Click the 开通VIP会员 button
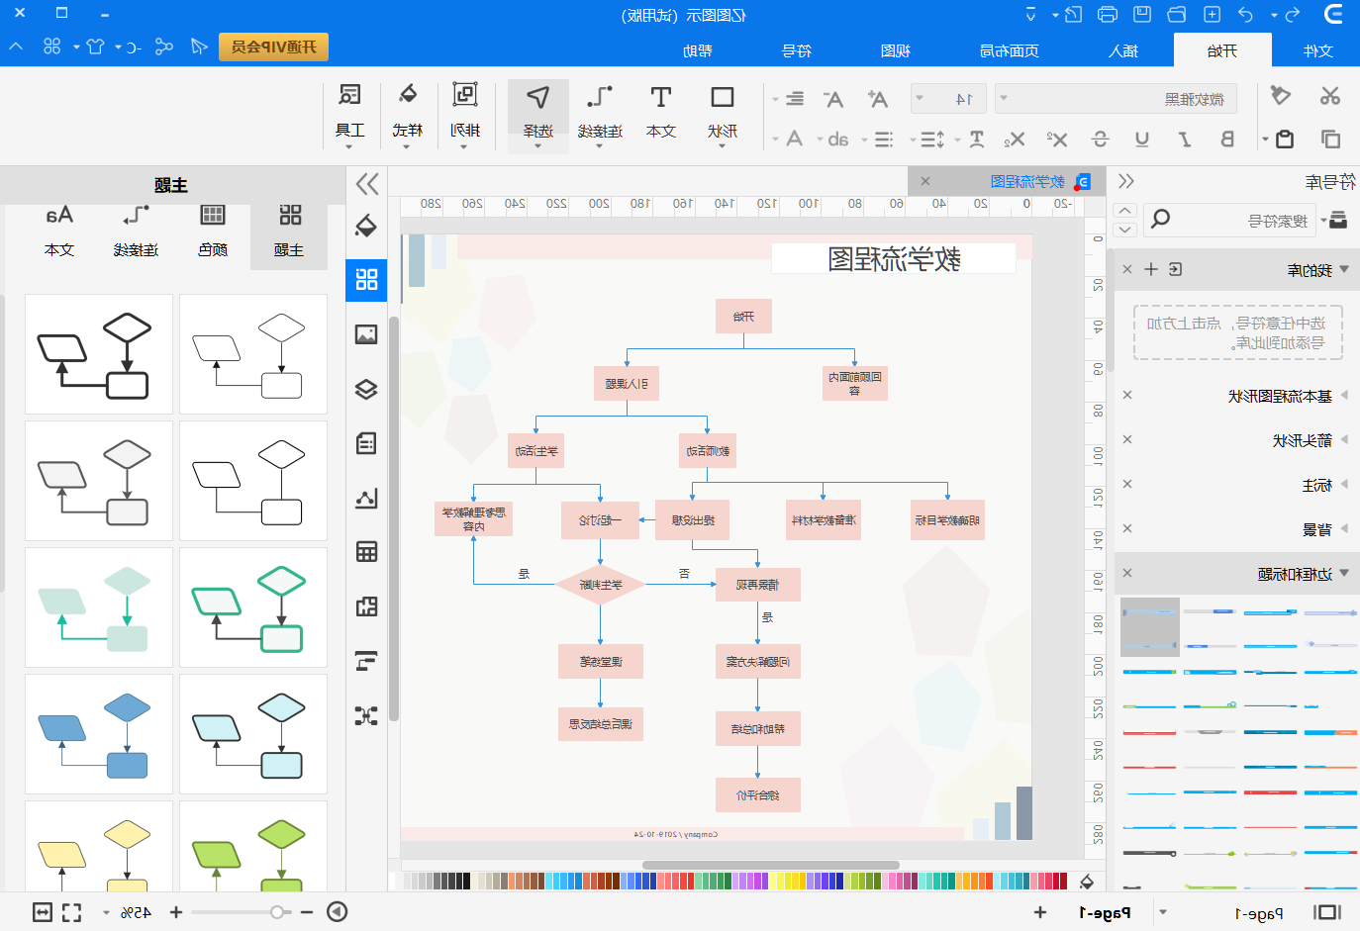This screenshot has width=1360, height=931. (273, 47)
